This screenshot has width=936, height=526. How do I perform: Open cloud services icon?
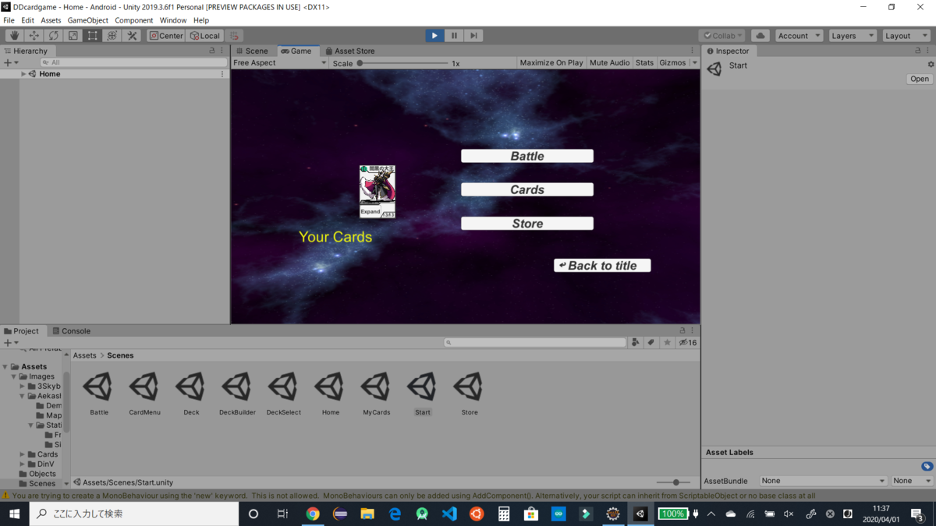point(760,36)
